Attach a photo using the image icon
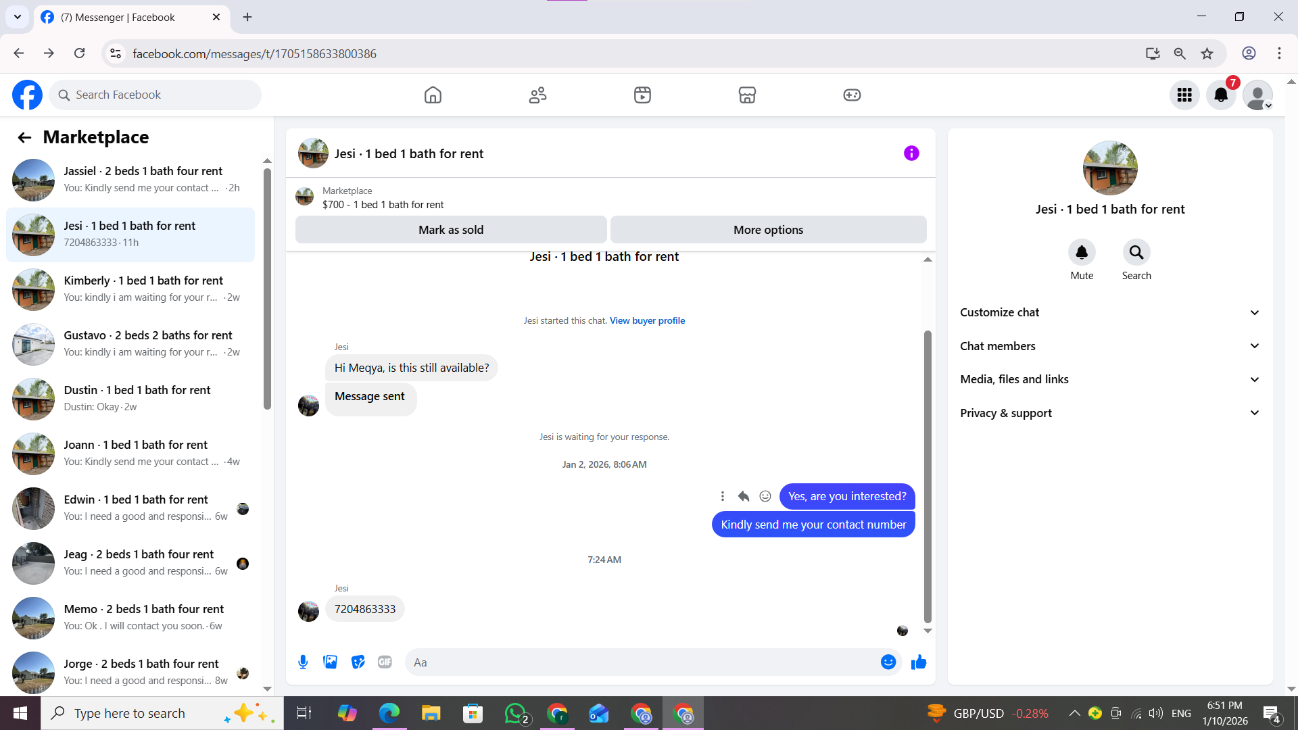This screenshot has width=1298, height=730. click(330, 662)
